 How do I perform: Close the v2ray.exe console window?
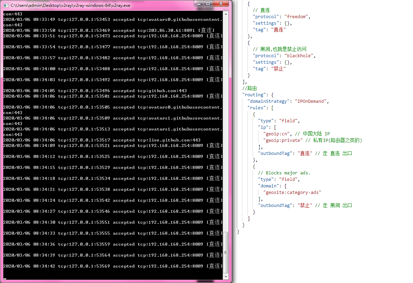pos(221,3)
